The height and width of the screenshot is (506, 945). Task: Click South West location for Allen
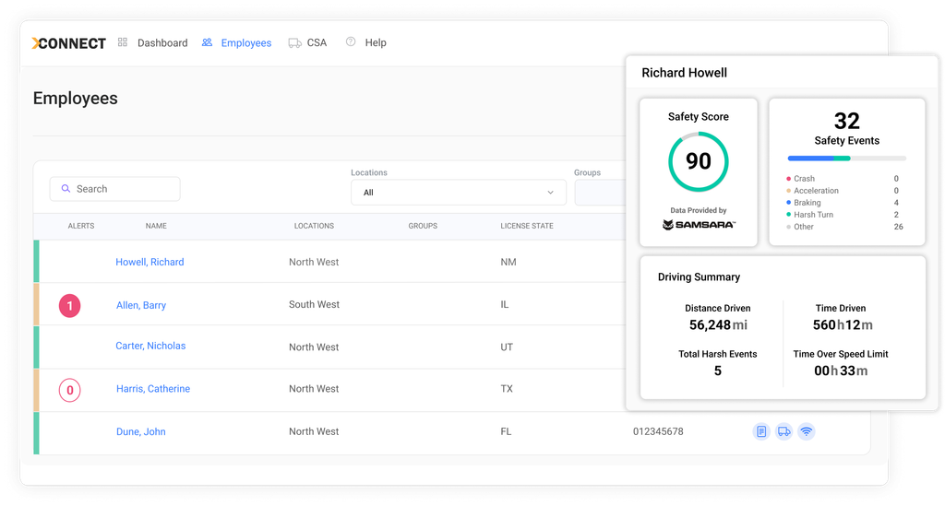pyautogui.click(x=314, y=304)
